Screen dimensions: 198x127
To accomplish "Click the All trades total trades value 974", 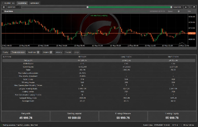I will pyautogui.click(x=82, y=79).
